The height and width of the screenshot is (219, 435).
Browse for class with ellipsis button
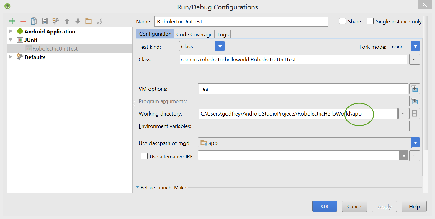pyautogui.click(x=415, y=59)
